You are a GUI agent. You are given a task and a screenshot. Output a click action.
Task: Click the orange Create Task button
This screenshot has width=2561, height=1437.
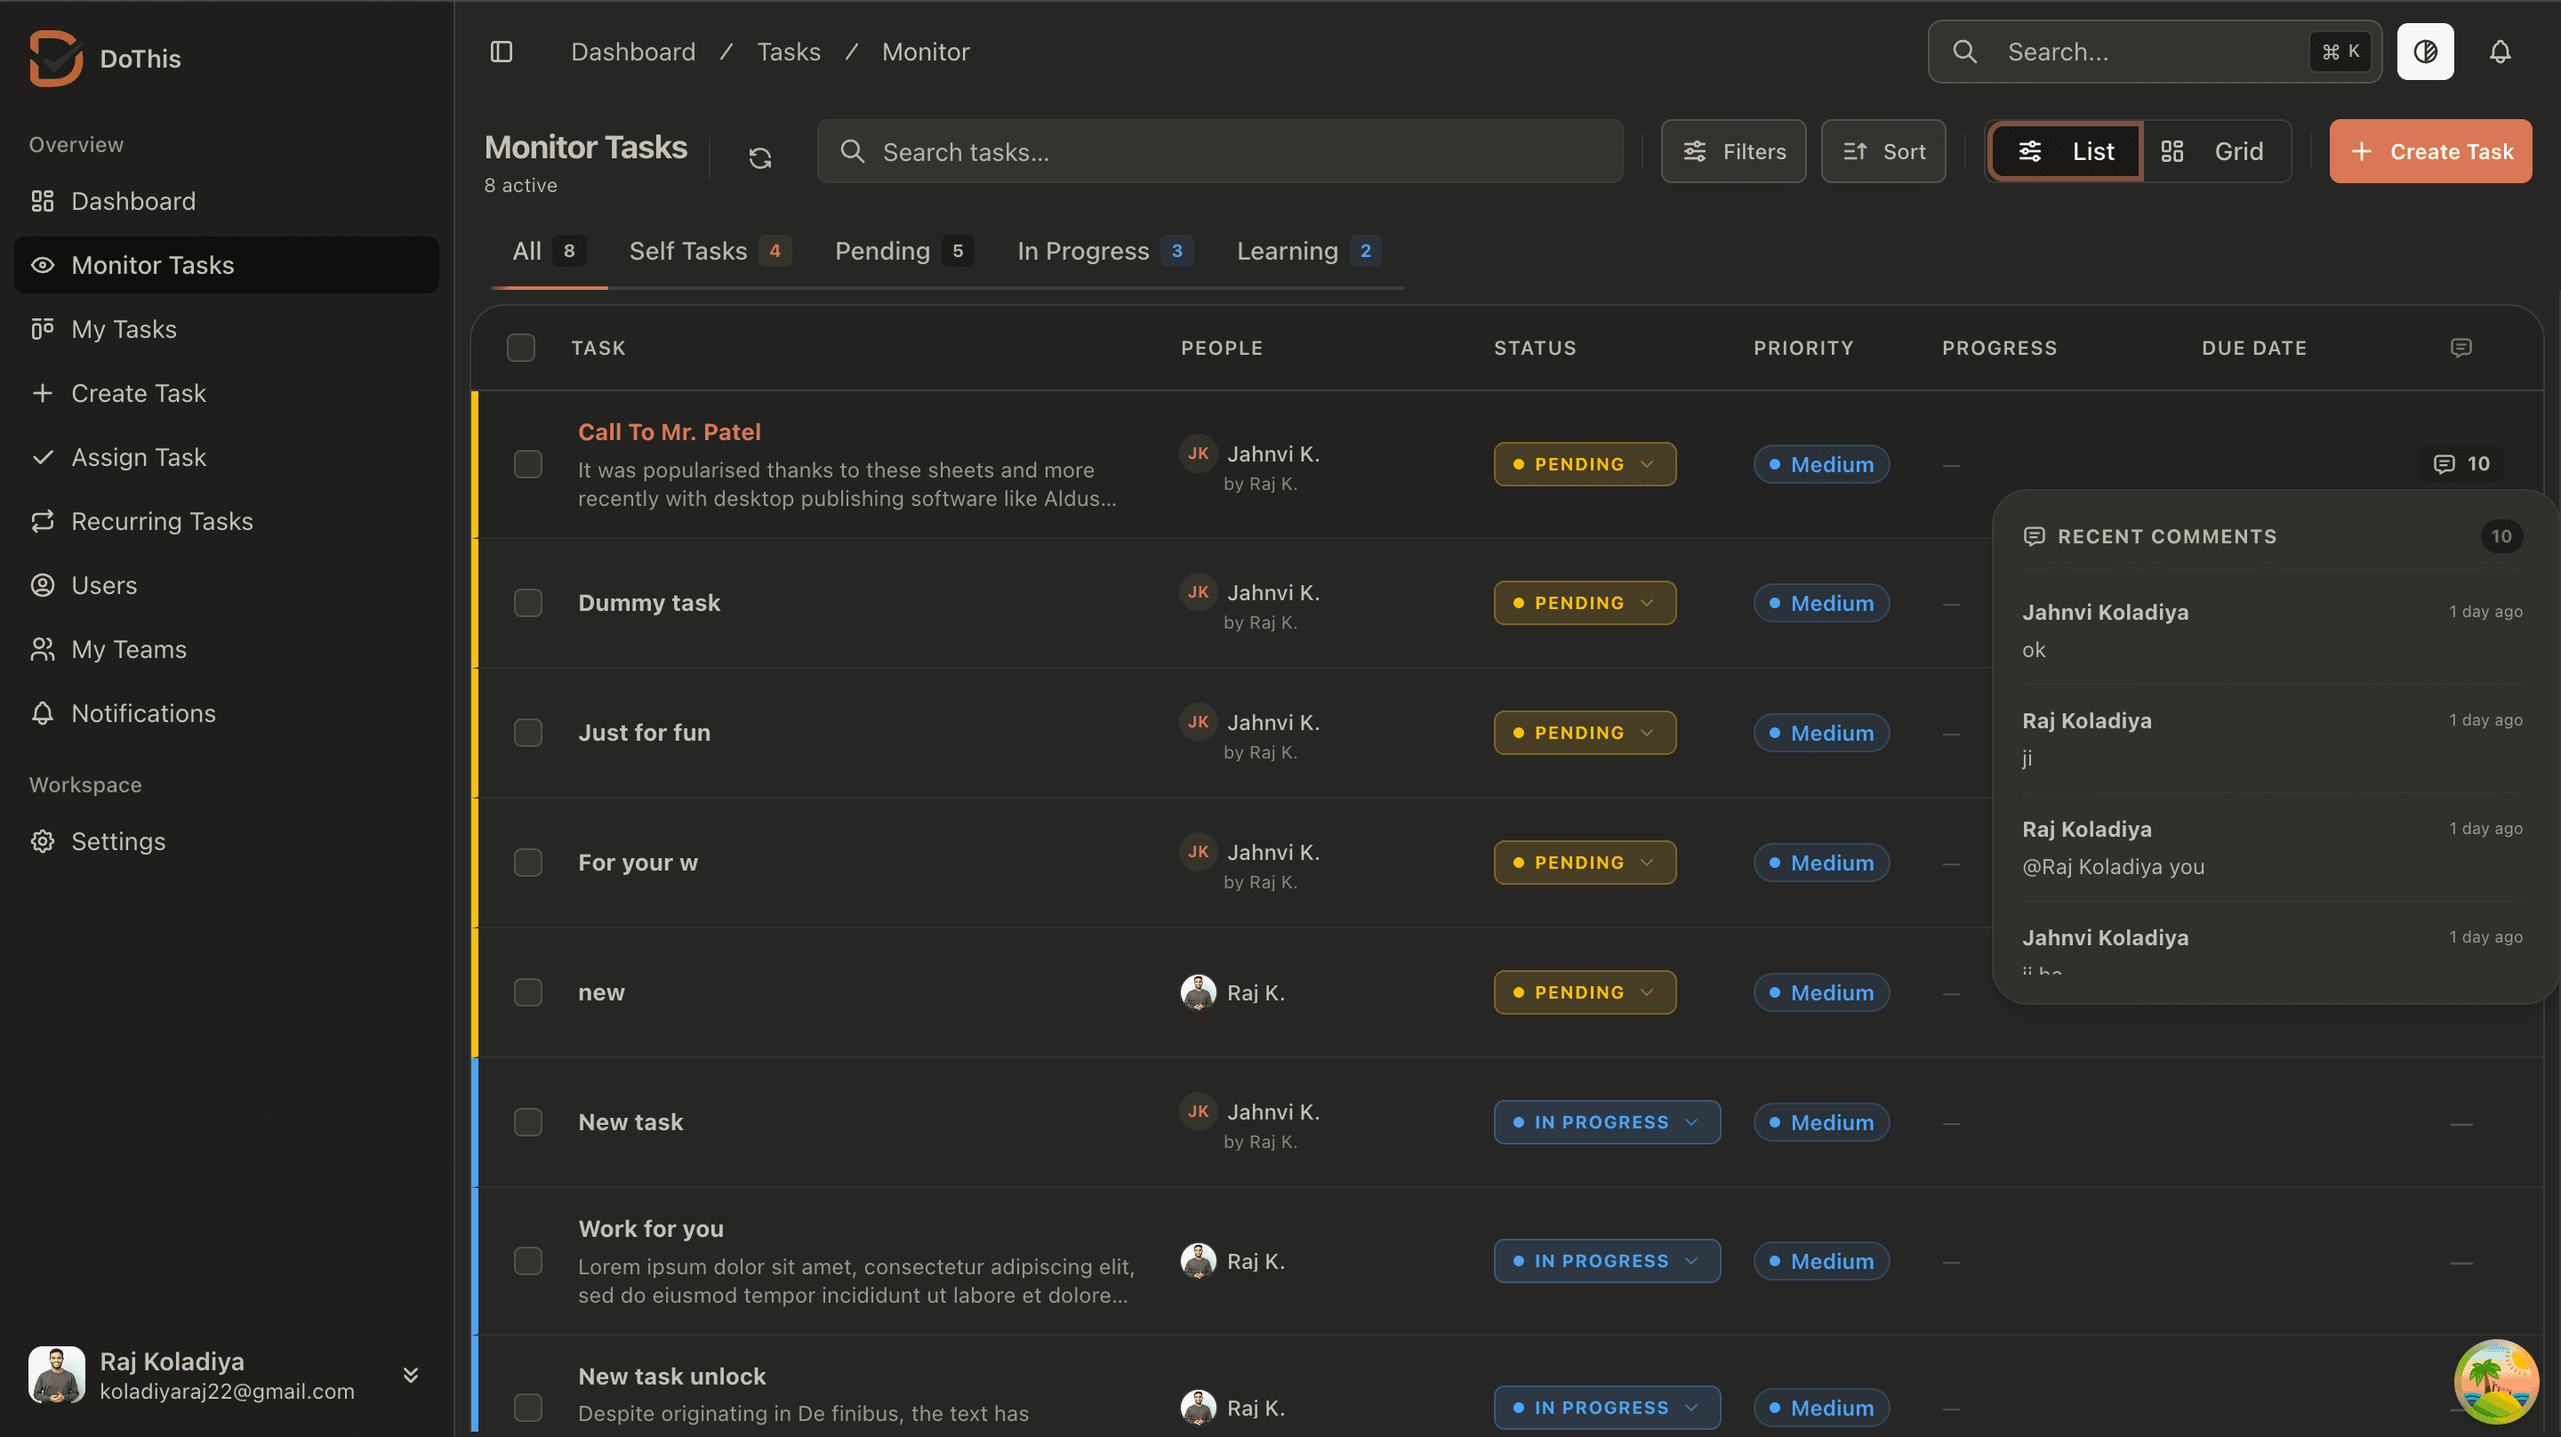click(x=2429, y=151)
